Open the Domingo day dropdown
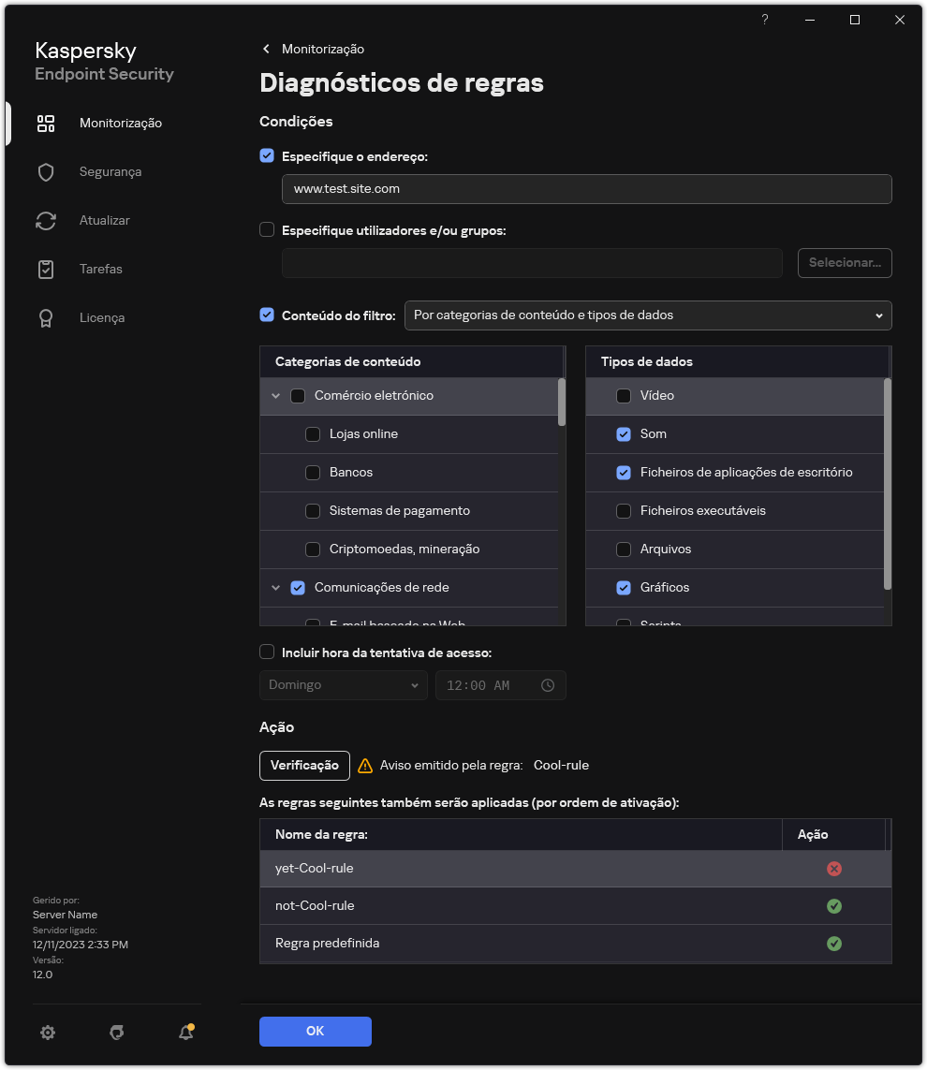 343,684
